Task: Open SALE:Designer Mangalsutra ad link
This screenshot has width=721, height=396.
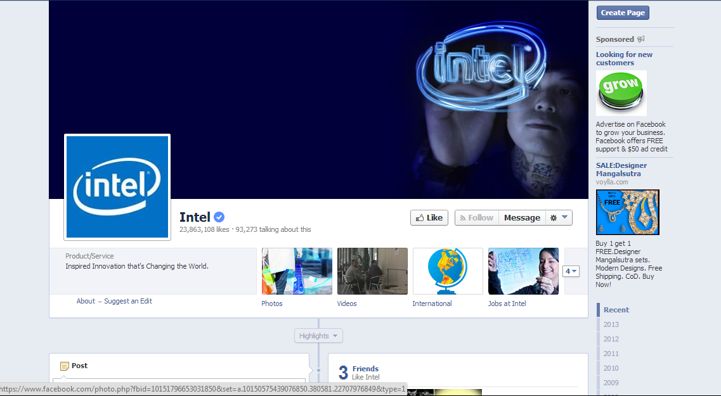Action: [621, 170]
